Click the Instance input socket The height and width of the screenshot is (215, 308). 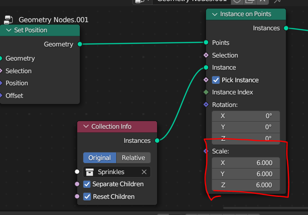click(x=206, y=68)
